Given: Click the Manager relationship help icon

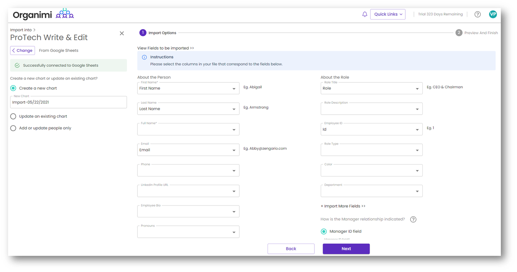Looking at the screenshot, I should point(413,219).
